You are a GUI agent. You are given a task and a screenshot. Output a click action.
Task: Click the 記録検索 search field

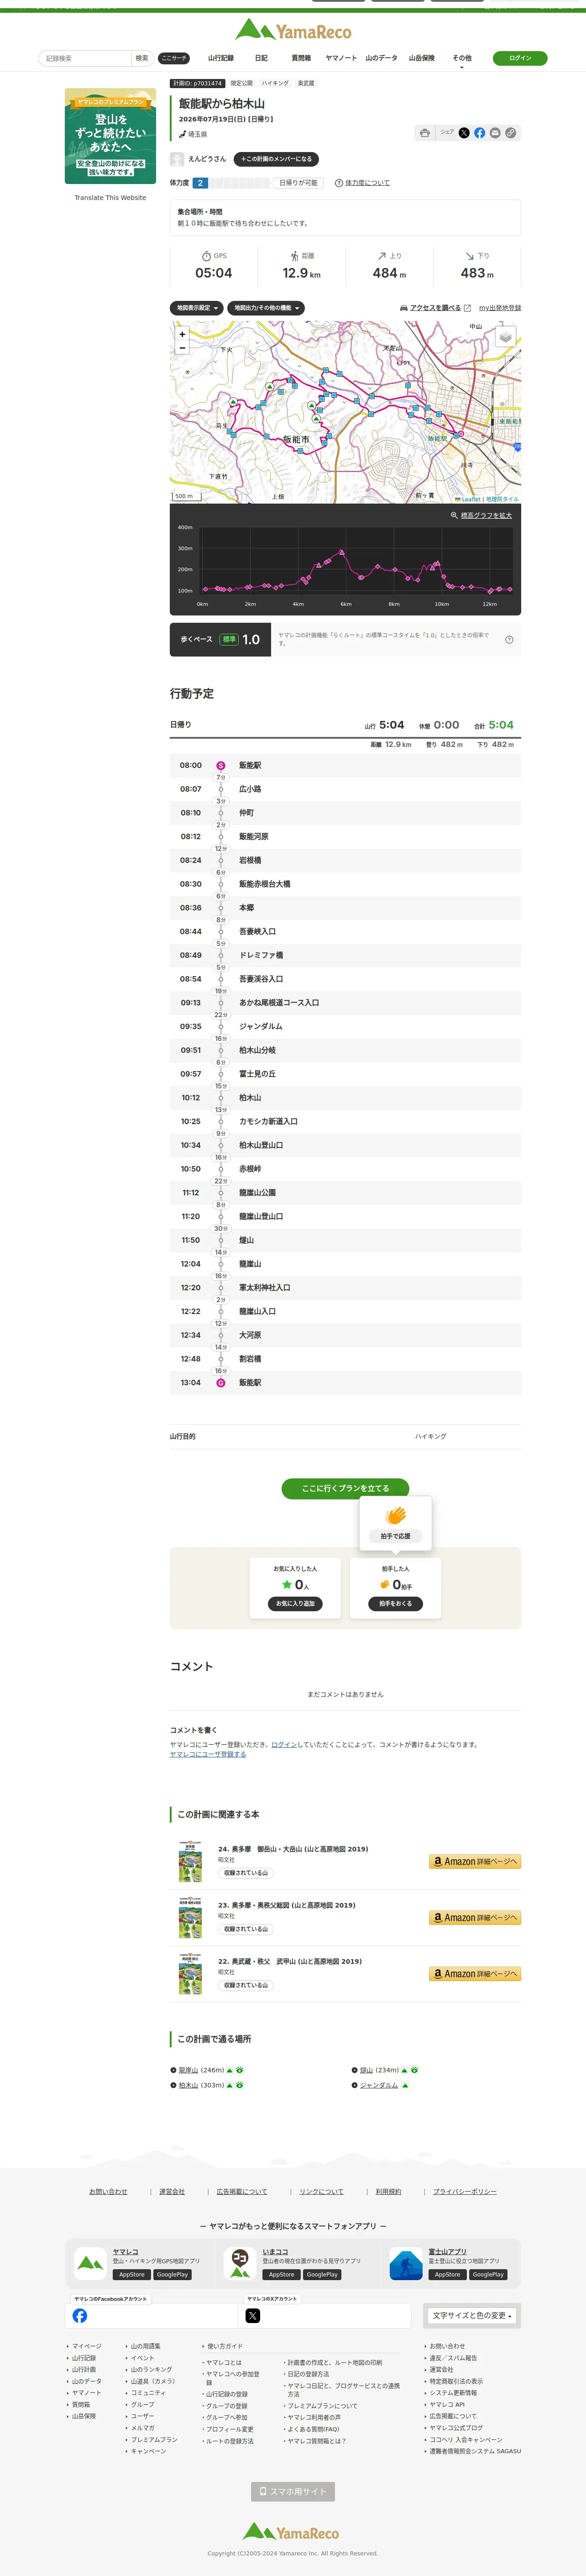point(85,58)
